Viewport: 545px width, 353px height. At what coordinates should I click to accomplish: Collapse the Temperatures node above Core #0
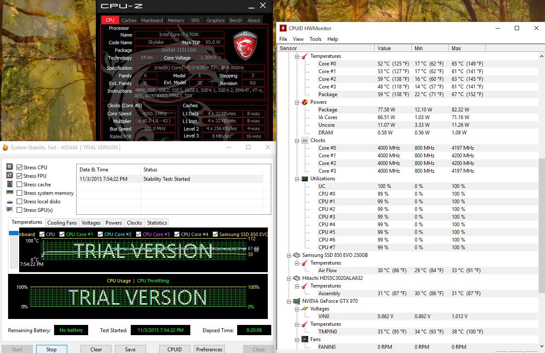pyautogui.click(x=297, y=56)
